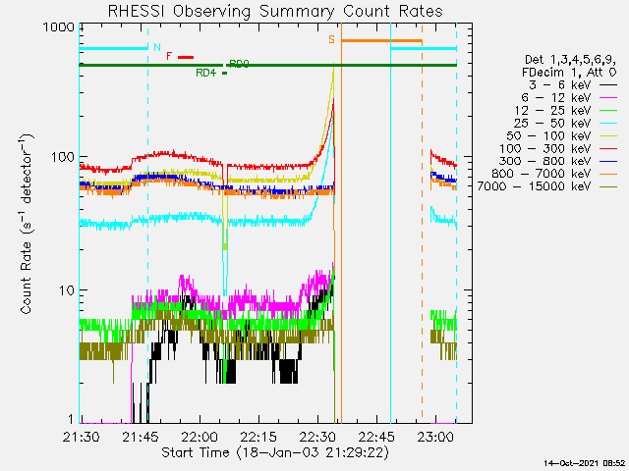
Task: Click the short green bar beside RD4
Action: [x=225, y=74]
